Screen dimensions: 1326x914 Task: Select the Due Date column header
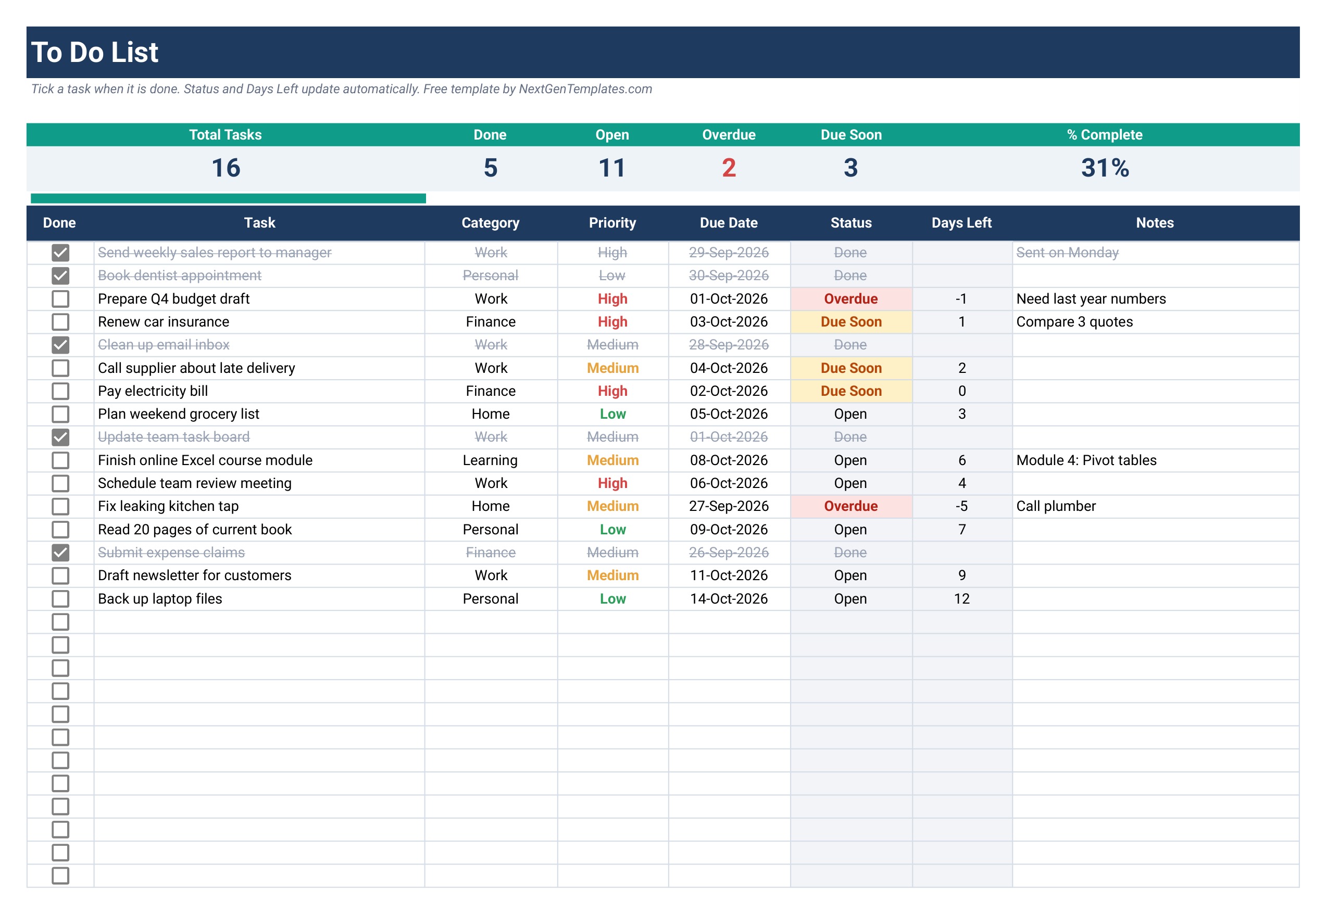(x=729, y=223)
